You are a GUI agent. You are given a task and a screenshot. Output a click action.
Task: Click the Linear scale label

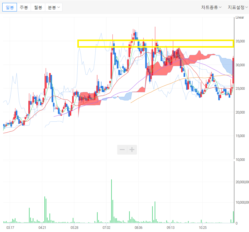click(240, 17)
